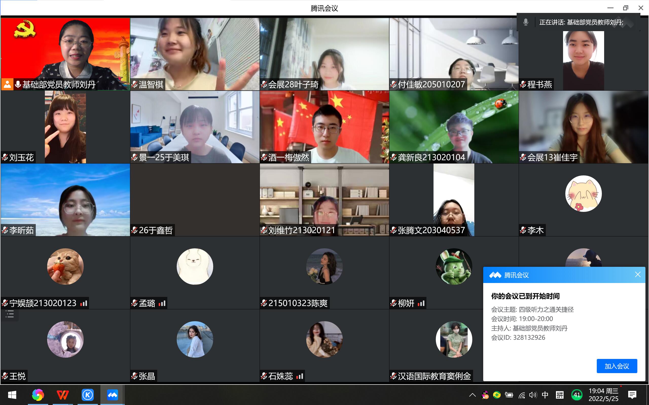Open the list menu icon above 王悦 tile
Image resolution: width=649 pixels, height=405 pixels.
10,314
